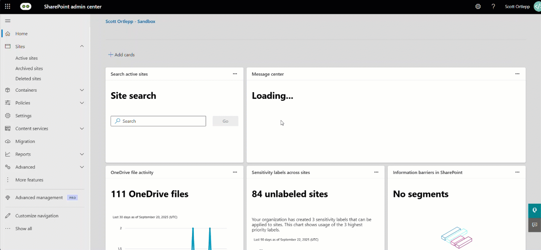
Task: Click into the Site search input field
Action: pyautogui.click(x=158, y=121)
